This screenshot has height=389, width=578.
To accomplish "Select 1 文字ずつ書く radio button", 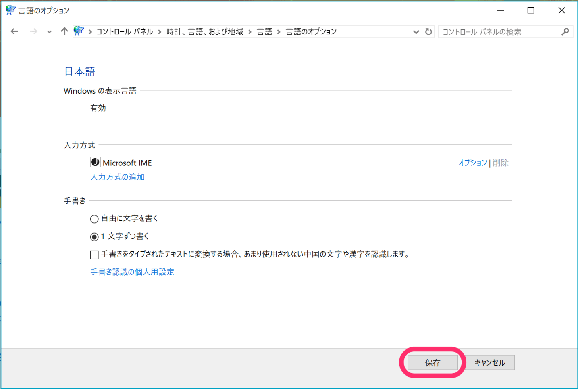I will [94, 237].
